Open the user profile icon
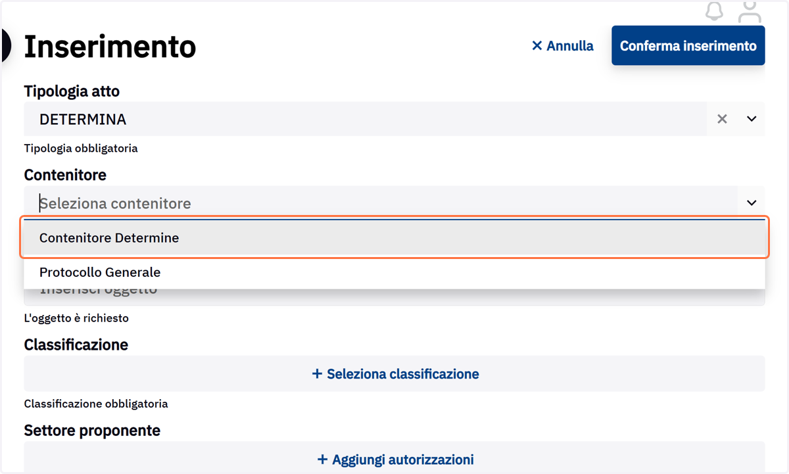Screen dimensions: 789x474 click(x=750, y=11)
